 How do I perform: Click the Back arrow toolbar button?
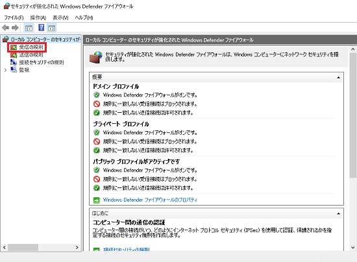[x=5, y=28]
